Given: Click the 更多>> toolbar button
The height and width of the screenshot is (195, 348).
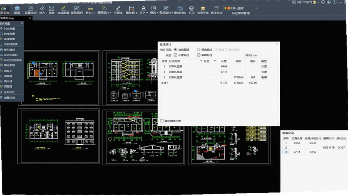Looking at the screenshot, I should (90, 10).
